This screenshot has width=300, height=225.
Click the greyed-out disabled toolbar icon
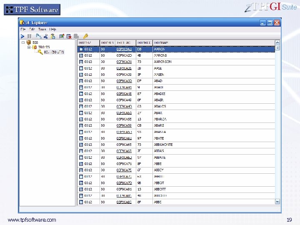pyautogui.click(x=76, y=36)
